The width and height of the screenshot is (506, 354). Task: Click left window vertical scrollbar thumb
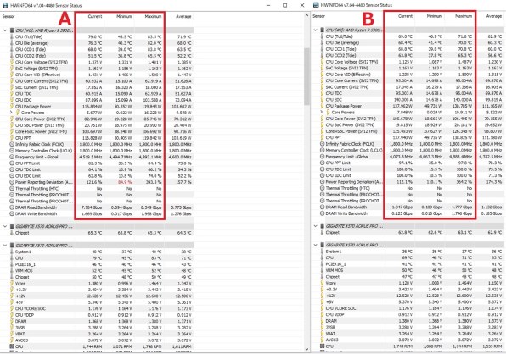(306, 76)
